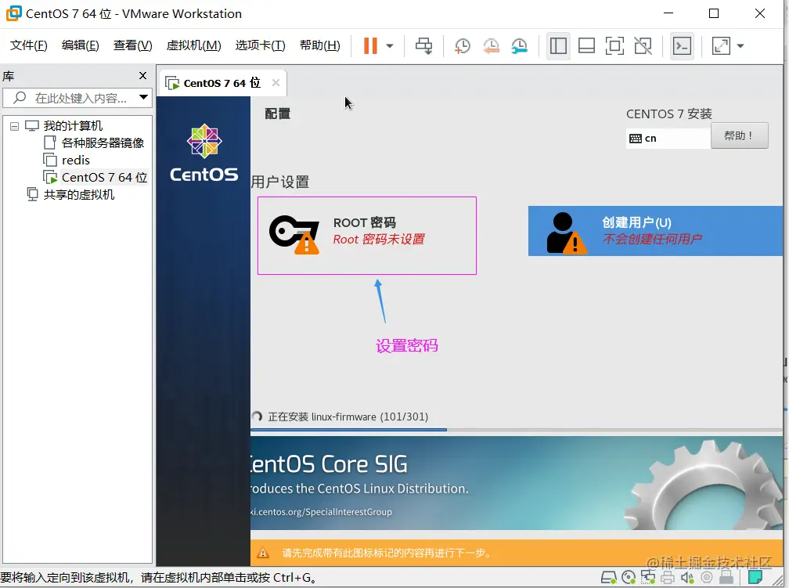The height and width of the screenshot is (588, 789).
Task: Click the network adapter status icon
Action: pos(648,577)
